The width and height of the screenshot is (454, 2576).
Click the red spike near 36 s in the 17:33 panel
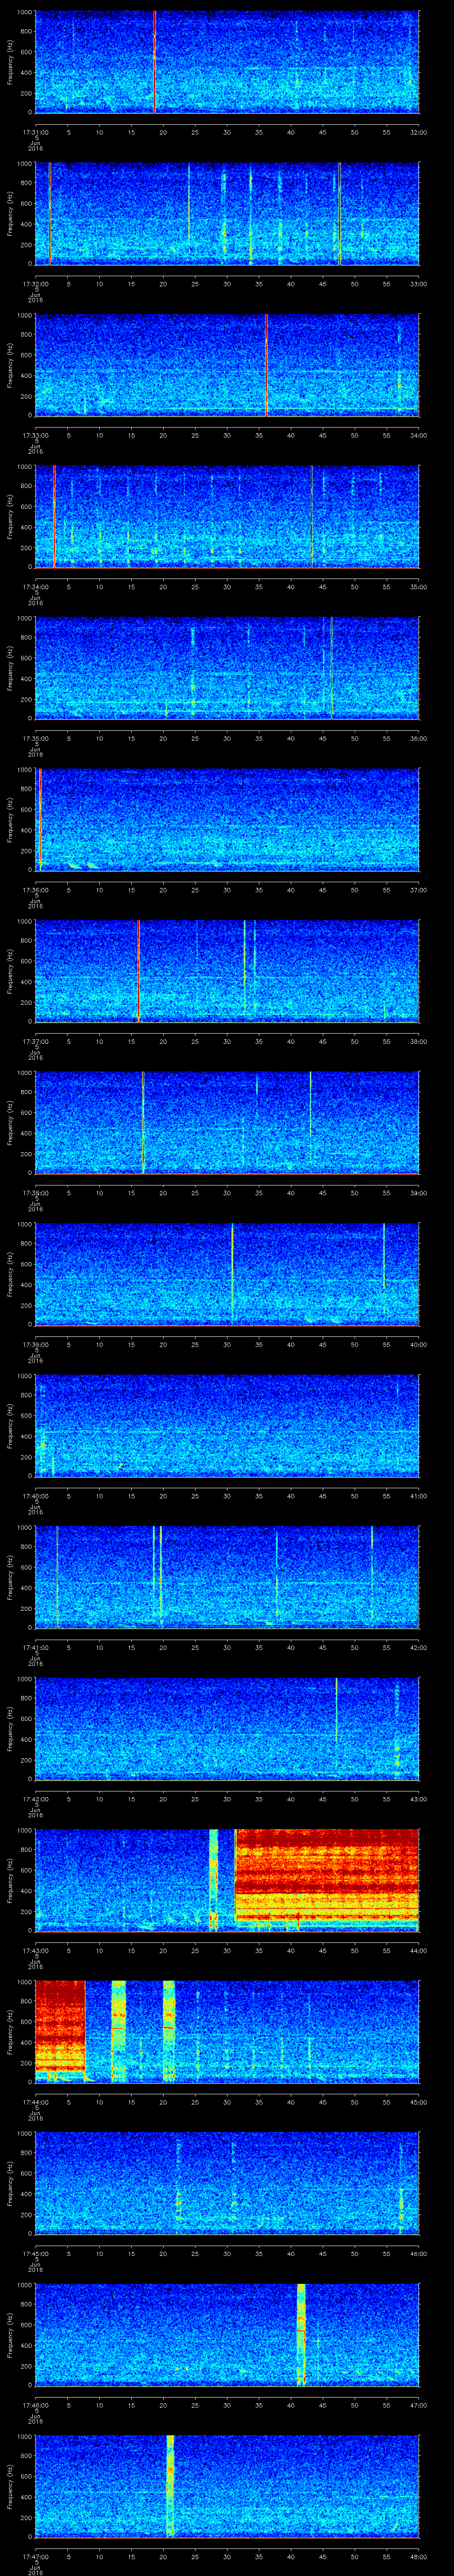pyautogui.click(x=266, y=366)
